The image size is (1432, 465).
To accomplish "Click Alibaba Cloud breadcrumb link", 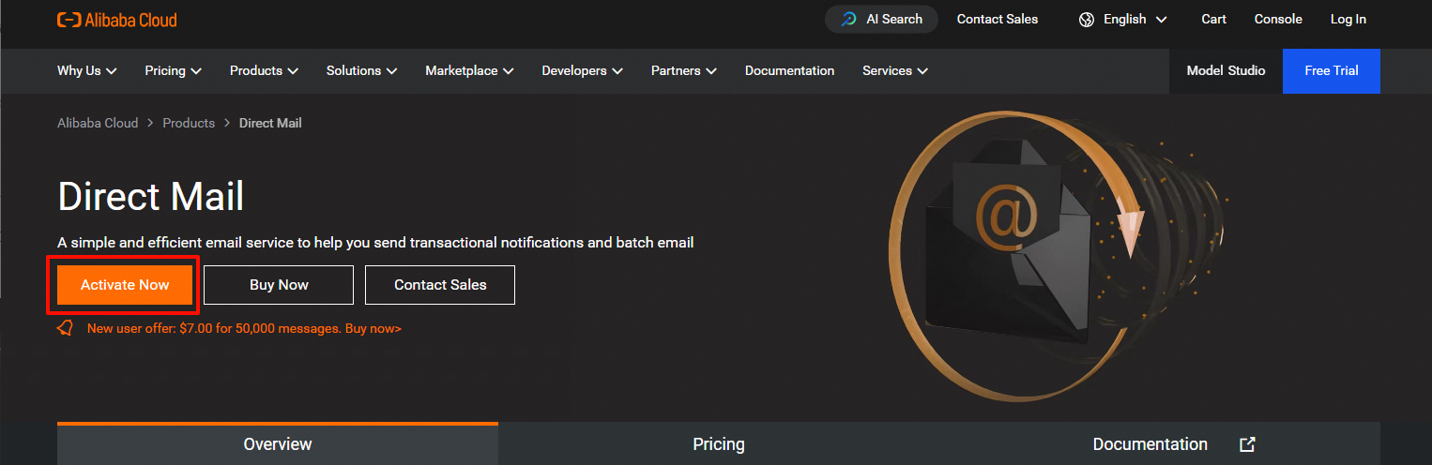I will click(98, 123).
